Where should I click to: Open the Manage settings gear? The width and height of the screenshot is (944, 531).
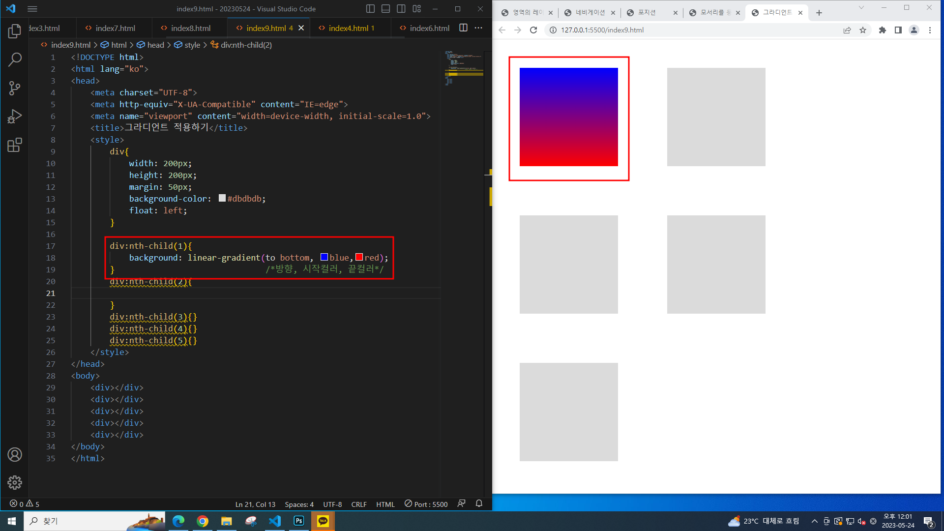click(15, 482)
